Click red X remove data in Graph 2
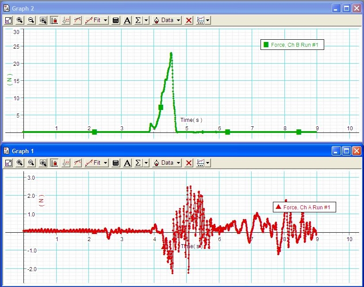Image resolution: width=364 pixels, height=287 pixels. click(x=189, y=20)
